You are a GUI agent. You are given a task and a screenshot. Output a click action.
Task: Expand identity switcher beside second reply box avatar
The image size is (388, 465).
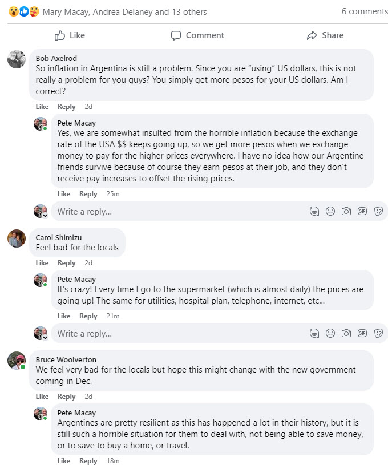tap(45, 338)
